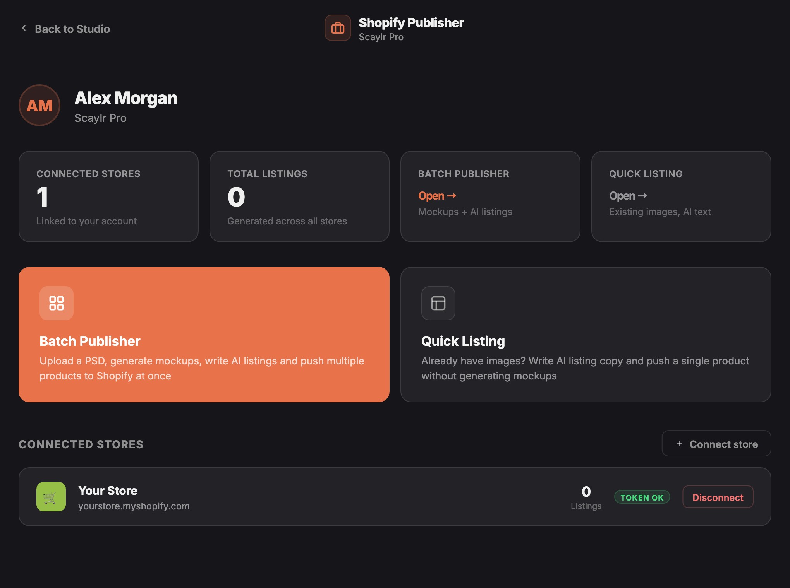790x588 pixels.
Task: Click the Generated across all stores caption
Action: 287,221
